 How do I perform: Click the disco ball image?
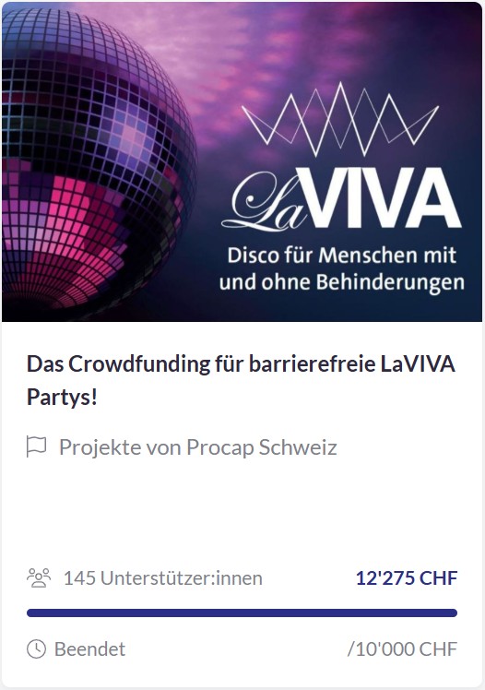(x=99, y=161)
